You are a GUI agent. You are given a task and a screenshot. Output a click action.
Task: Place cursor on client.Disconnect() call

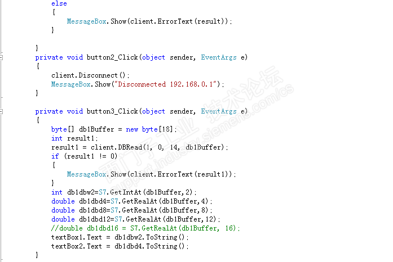90,75
